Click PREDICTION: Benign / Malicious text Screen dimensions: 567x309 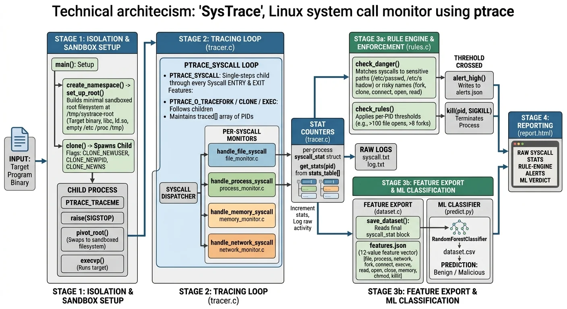[459, 268]
